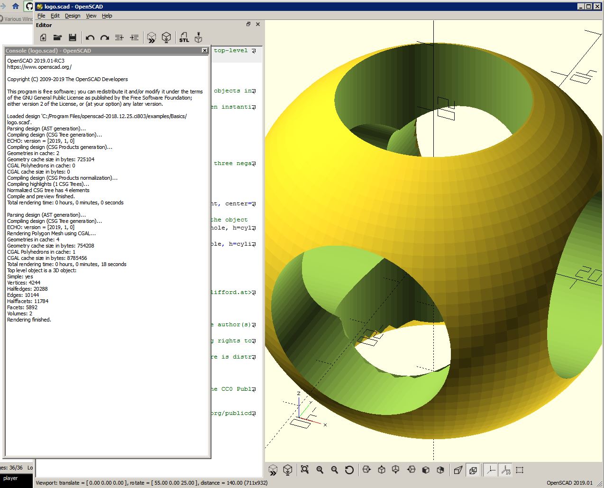Click the 'Facets: 5892' console line
Image resolution: width=604 pixels, height=488 pixels.
(22, 307)
